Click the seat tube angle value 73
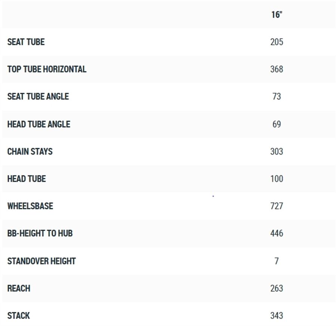Viewport: 336px width, 326px height. 277,96
